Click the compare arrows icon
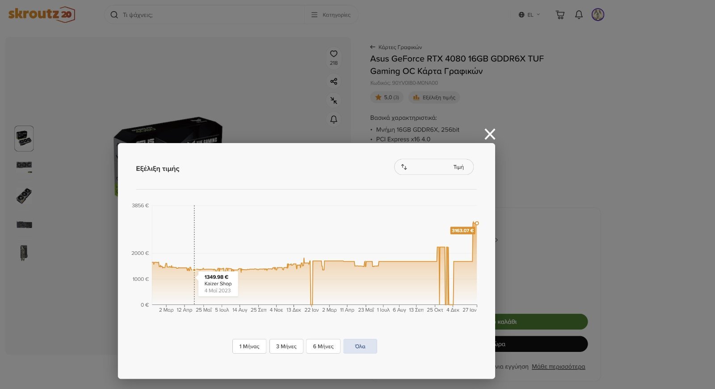Screen dimensions: 715x389 click(x=334, y=101)
